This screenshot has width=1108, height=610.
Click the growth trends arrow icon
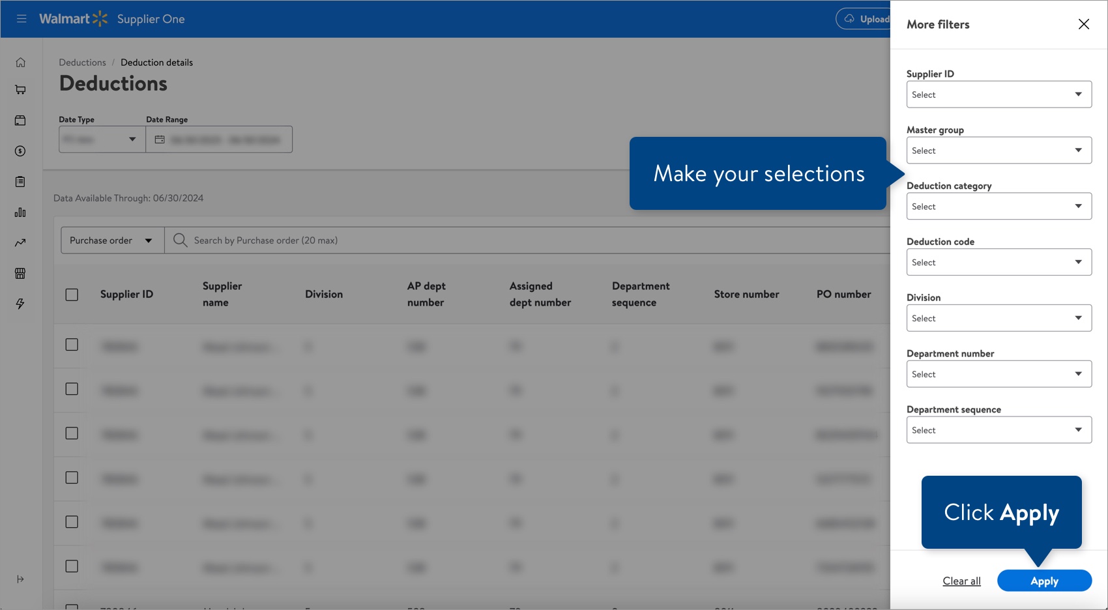(20, 242)
